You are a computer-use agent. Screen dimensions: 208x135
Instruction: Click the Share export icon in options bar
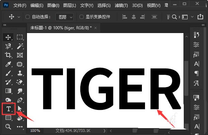[x=200, y=17]
